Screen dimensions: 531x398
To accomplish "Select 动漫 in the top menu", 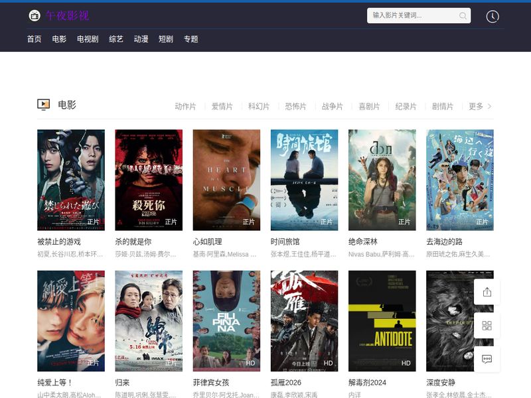I will (x=141, y=39).
